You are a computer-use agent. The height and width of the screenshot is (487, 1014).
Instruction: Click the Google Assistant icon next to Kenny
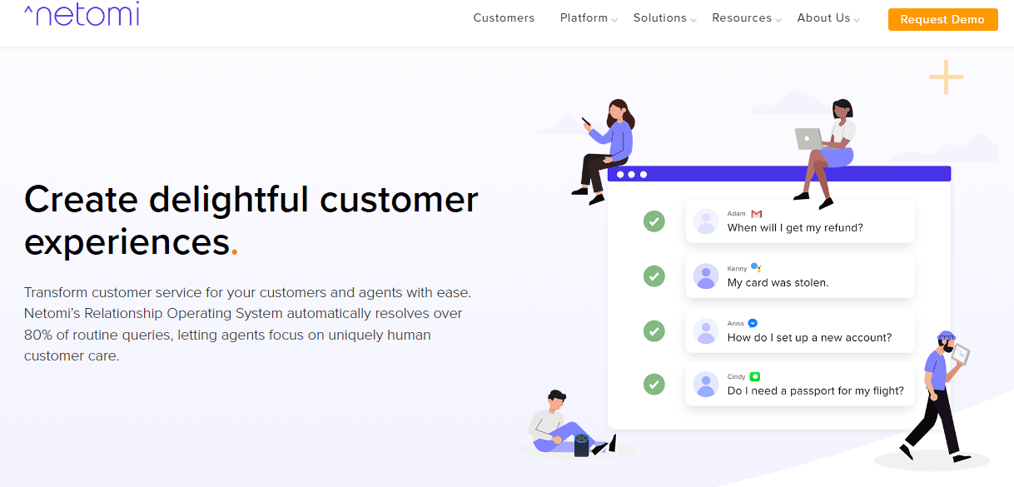pos(756,267)
